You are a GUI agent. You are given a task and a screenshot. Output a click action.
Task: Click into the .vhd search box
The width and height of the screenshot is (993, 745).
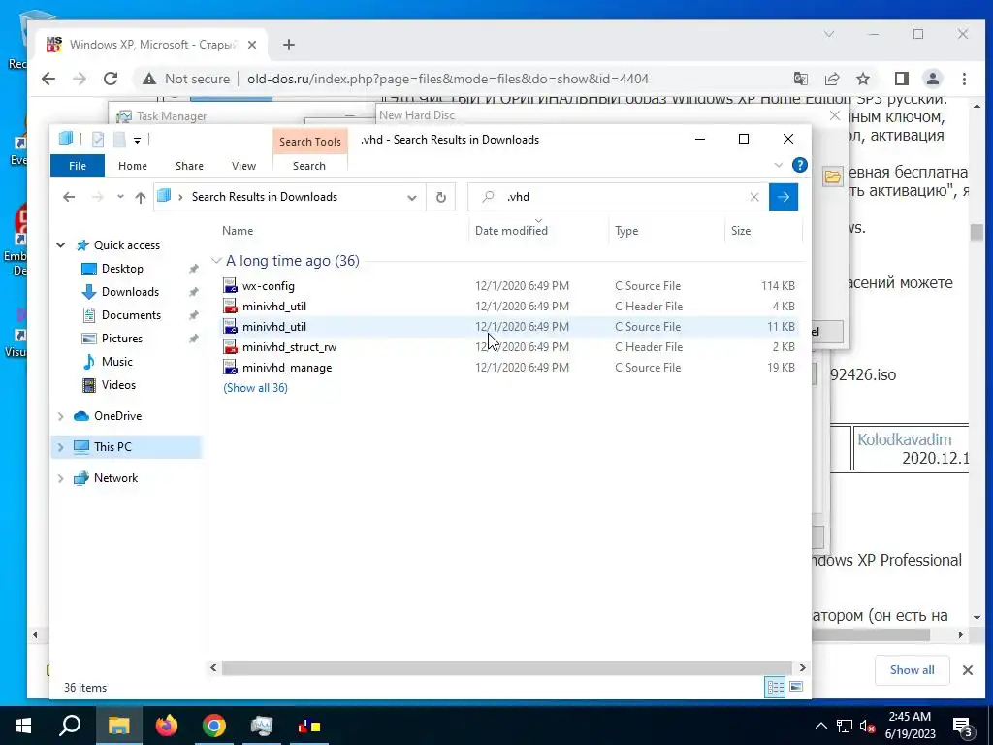[618, 197]
